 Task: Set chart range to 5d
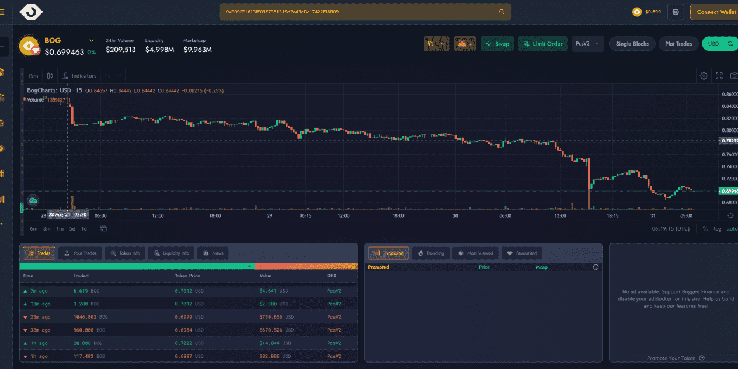[x=72, y=228]
